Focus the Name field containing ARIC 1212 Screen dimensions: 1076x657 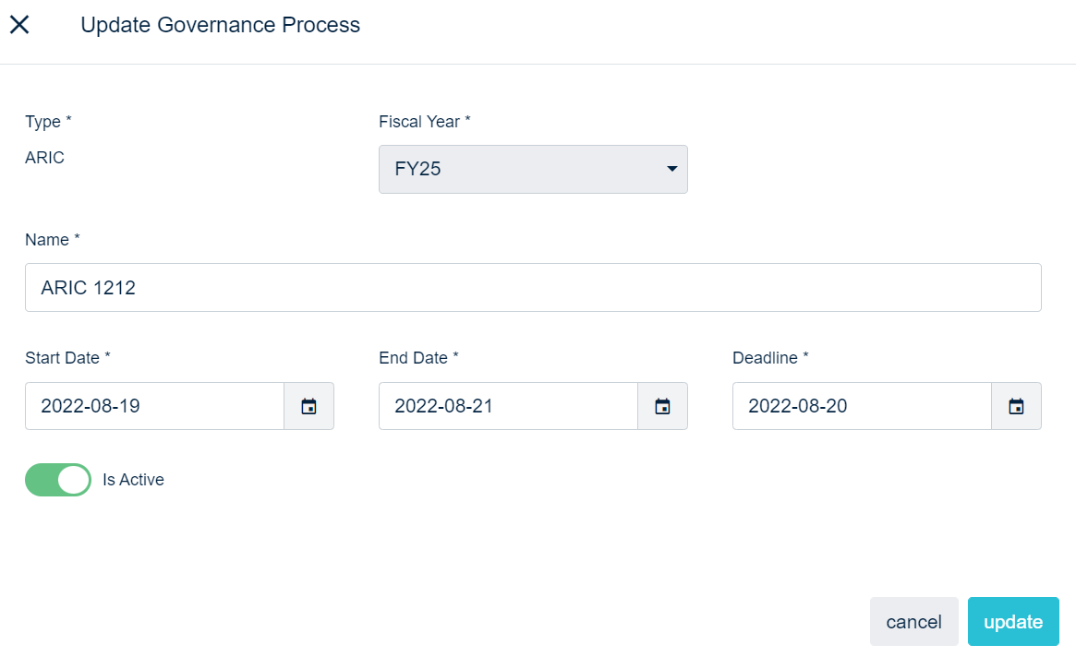(533, 288)
